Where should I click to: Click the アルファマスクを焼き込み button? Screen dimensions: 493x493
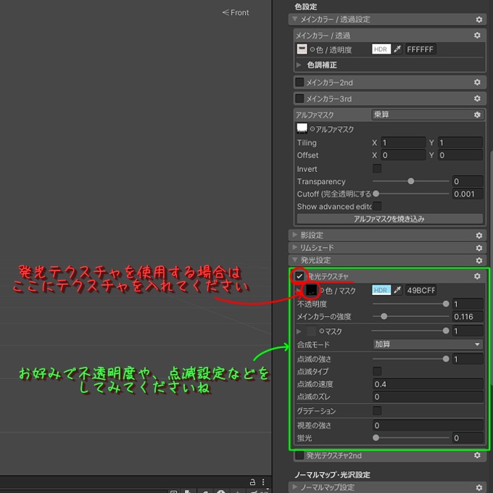point(389,219)
